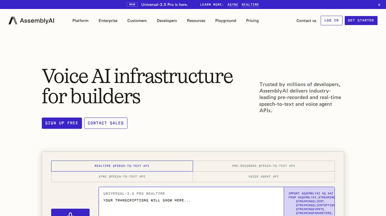Screen dimensions: 386x216
Task: Click the NEW badge in banner
Action: click(x=132, y=4)
